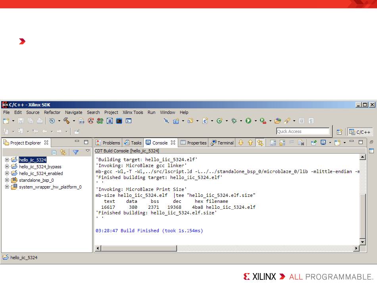The width and height of the screenshot is (377, 283).
Task: Click the C/C++ perspective button
Action: point(360,132)
